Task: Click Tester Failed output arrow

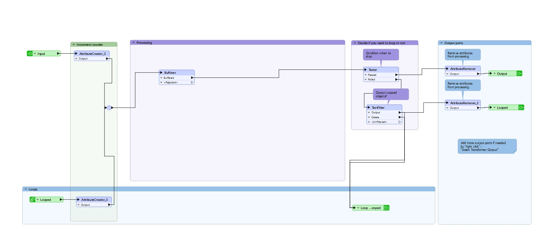Action: pyautogui.click(x=396, y=79)
